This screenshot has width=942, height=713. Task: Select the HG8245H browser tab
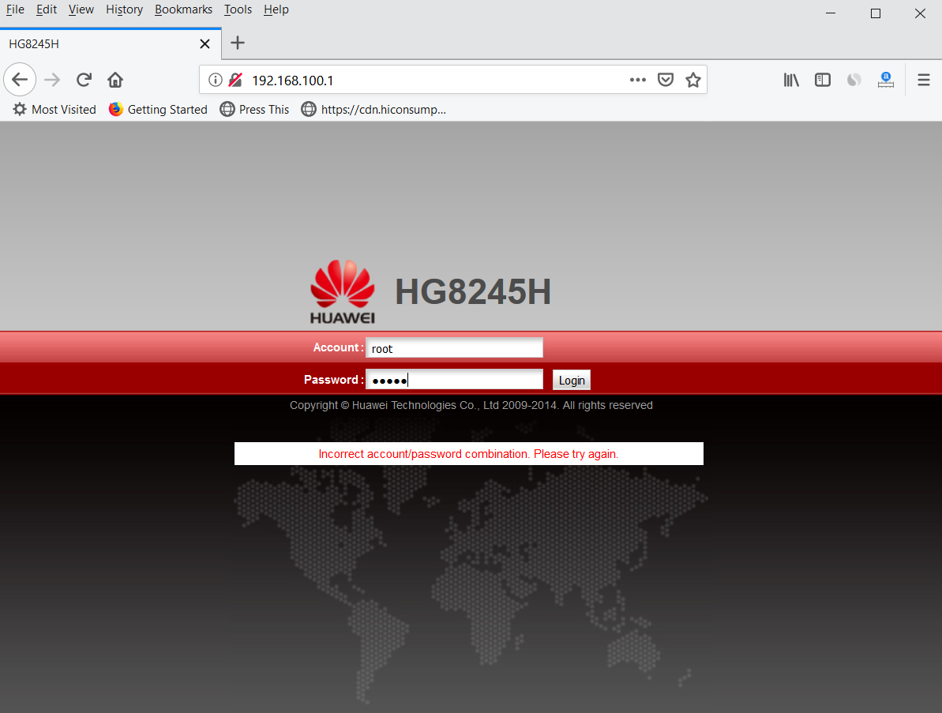point(111,44)
